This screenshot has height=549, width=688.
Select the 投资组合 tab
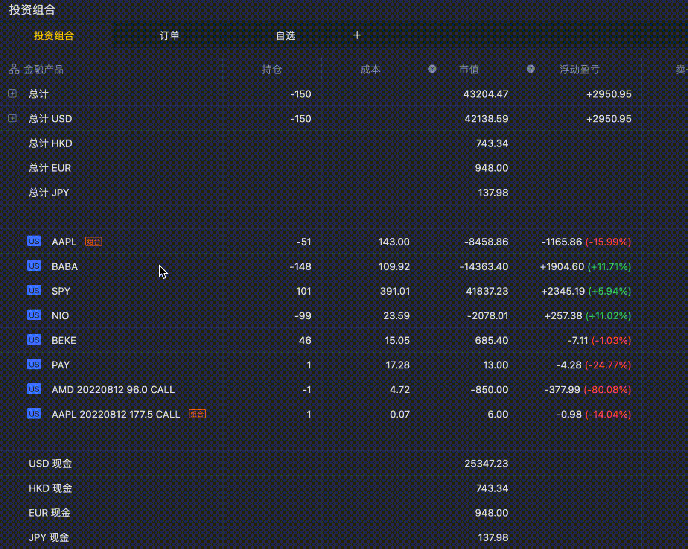[x=54, y=35]
